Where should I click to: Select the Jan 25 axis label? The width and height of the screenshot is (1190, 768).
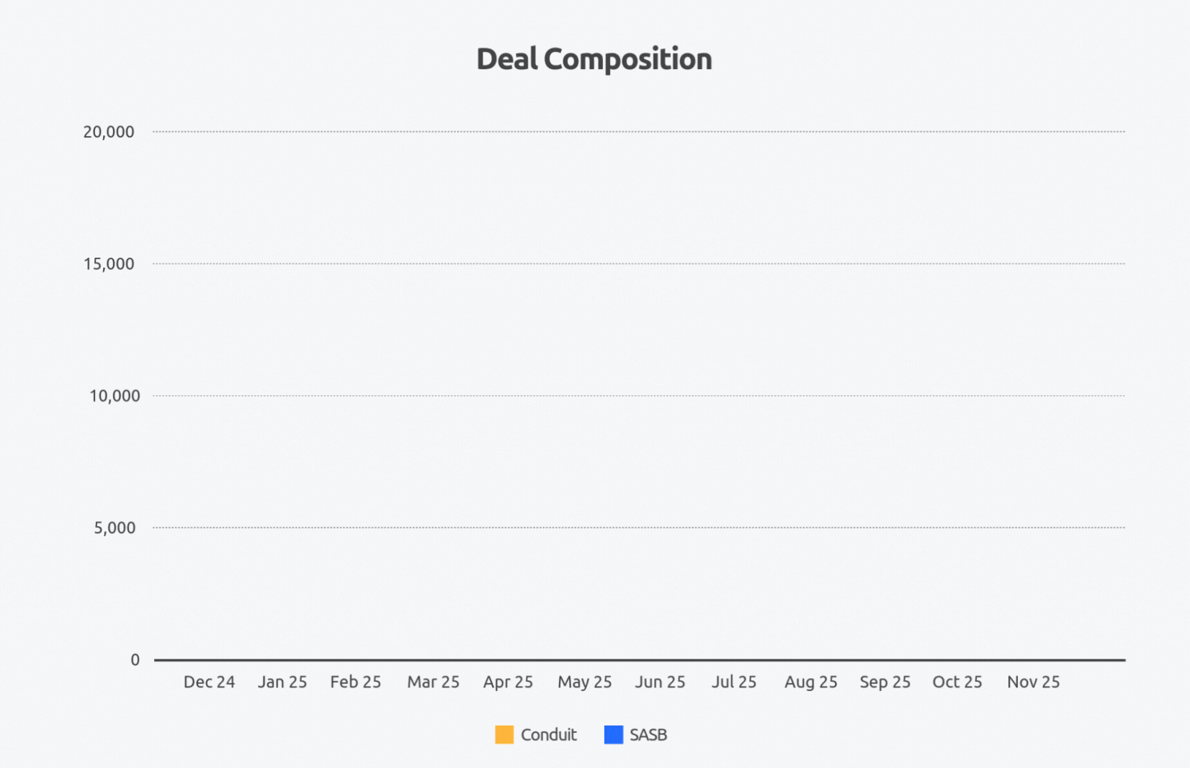pyautogui.click(x=282, y=682)
